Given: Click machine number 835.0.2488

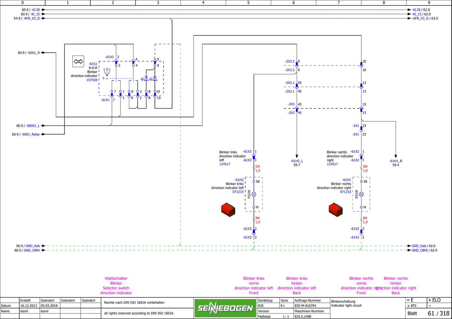Looking at the screenshot, I should click(x=304, y=316).
